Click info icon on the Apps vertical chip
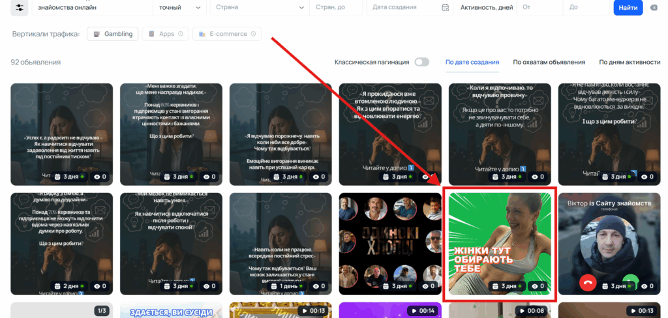668x318 pixels. pyautogui.click(x=181, y=34)
